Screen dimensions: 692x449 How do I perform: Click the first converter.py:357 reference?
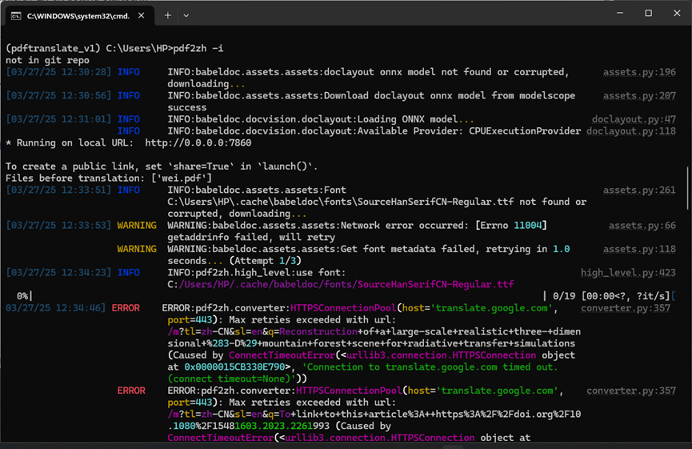click(626, 307)
